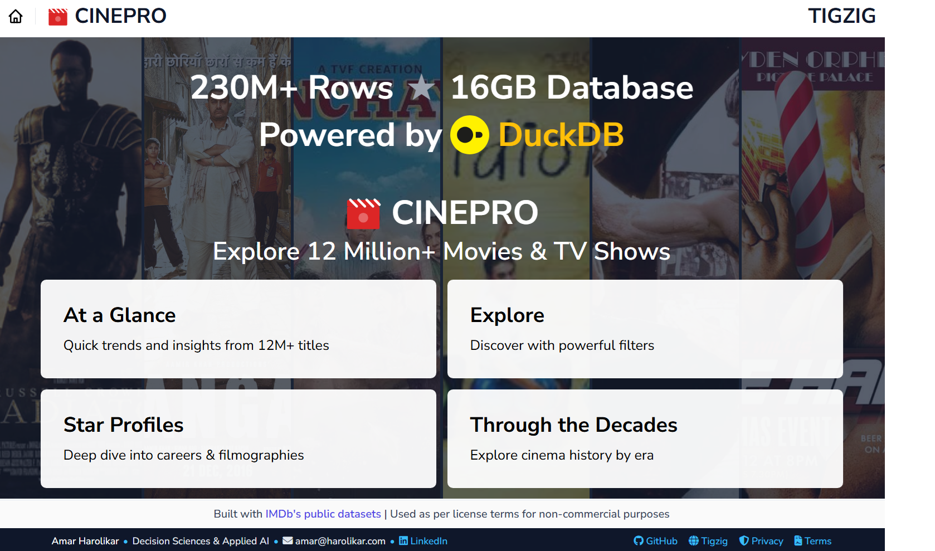This screenshot has width=935, height=551.
Task: Open the Explore section
Action: [645, 329]
